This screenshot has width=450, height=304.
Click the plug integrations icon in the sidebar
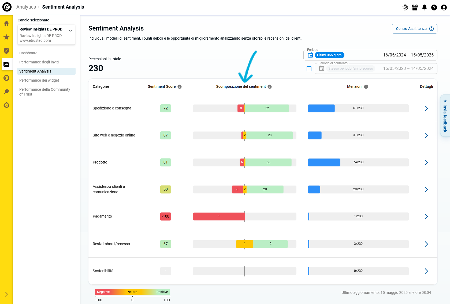[x=6, y=91]
